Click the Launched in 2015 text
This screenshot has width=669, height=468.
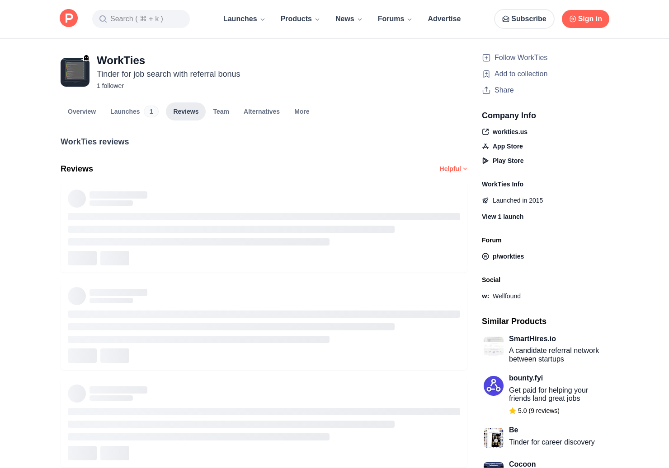click(x=518, y=200)
